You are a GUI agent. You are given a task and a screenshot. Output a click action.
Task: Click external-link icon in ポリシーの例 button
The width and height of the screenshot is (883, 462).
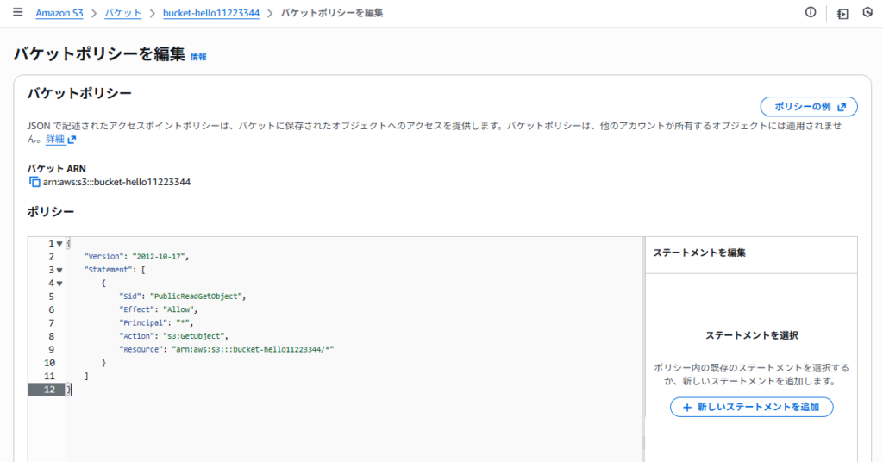[x=842, y=107]
